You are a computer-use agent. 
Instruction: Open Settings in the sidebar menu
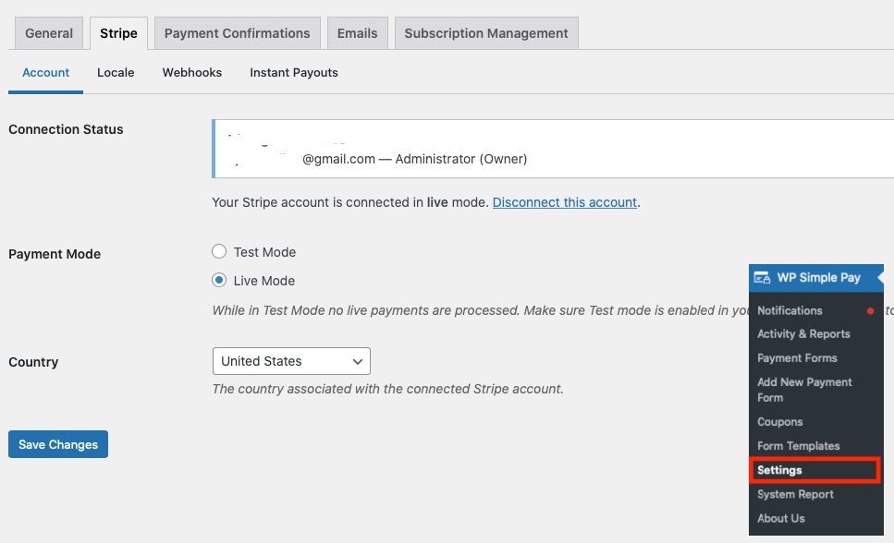pos(779,470)
